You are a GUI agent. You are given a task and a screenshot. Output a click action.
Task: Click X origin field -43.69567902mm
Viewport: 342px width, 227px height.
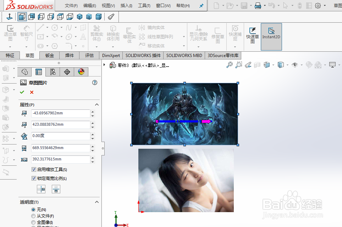pyautogui.click(x=61, y=113)
